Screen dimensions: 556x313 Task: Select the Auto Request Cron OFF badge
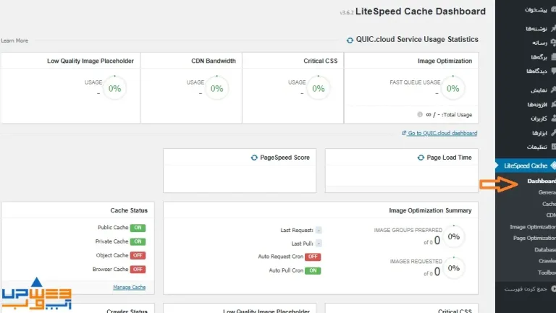(x=313, y=257)
